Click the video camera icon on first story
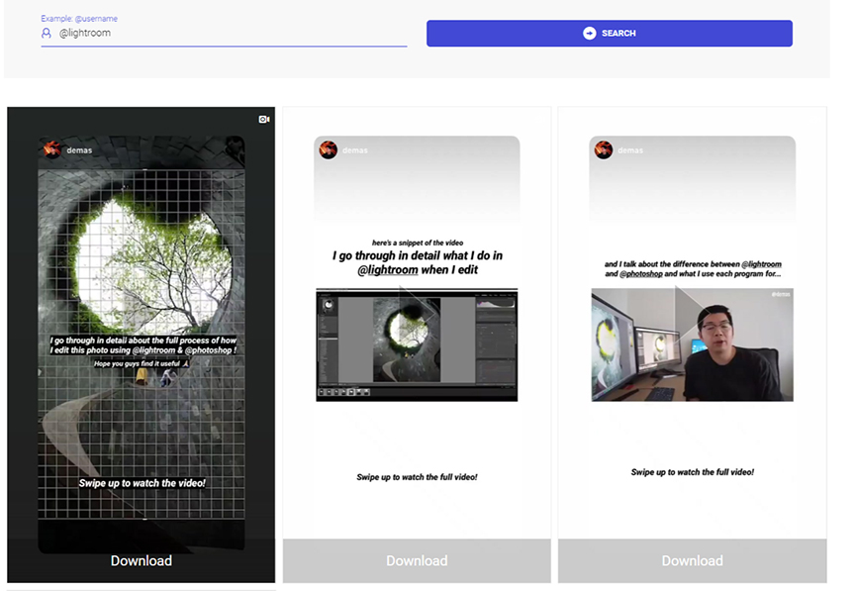The width and height of the screenshot is (855, 591). point(264,119)
